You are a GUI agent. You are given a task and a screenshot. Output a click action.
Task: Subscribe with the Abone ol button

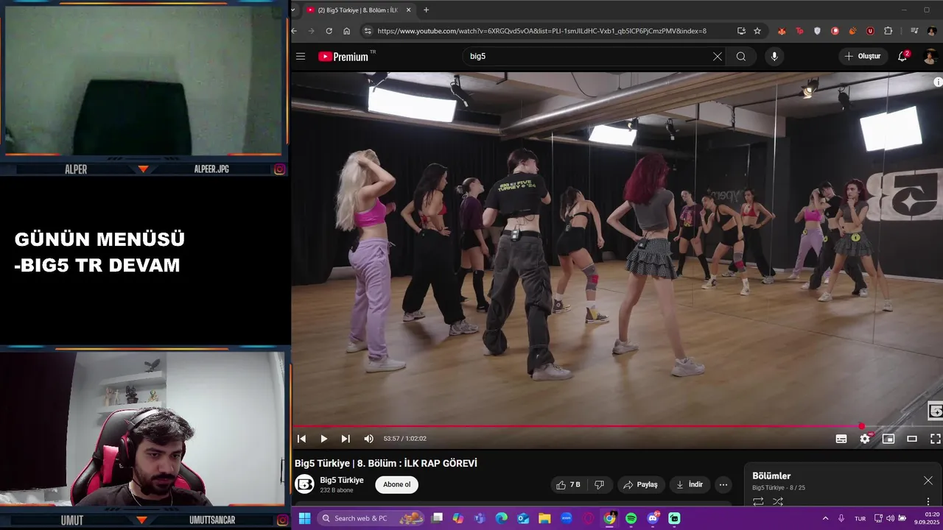(396, 484)
